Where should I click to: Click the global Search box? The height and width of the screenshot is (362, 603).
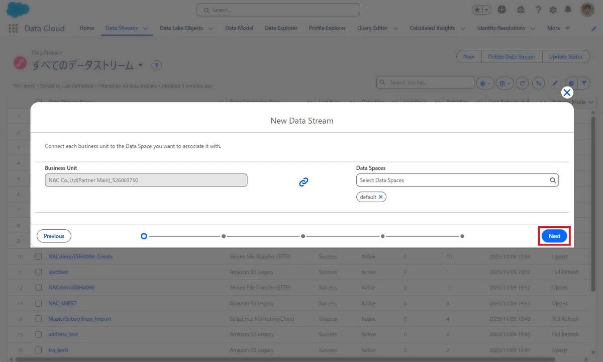click(278, 10)
